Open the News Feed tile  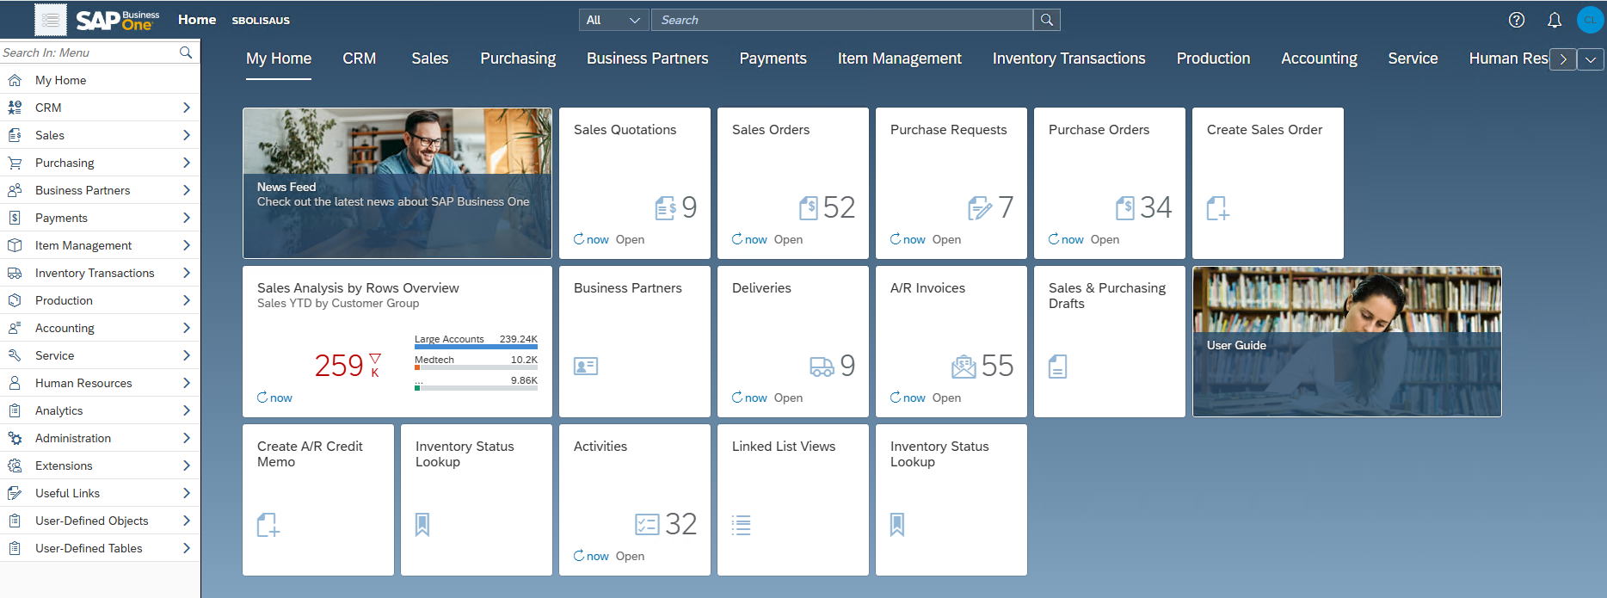397,182
